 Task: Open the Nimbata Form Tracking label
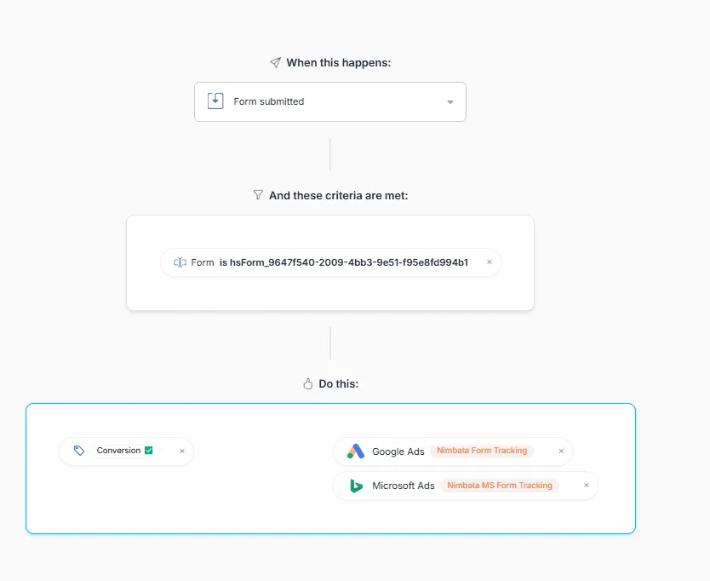(482, 451)
